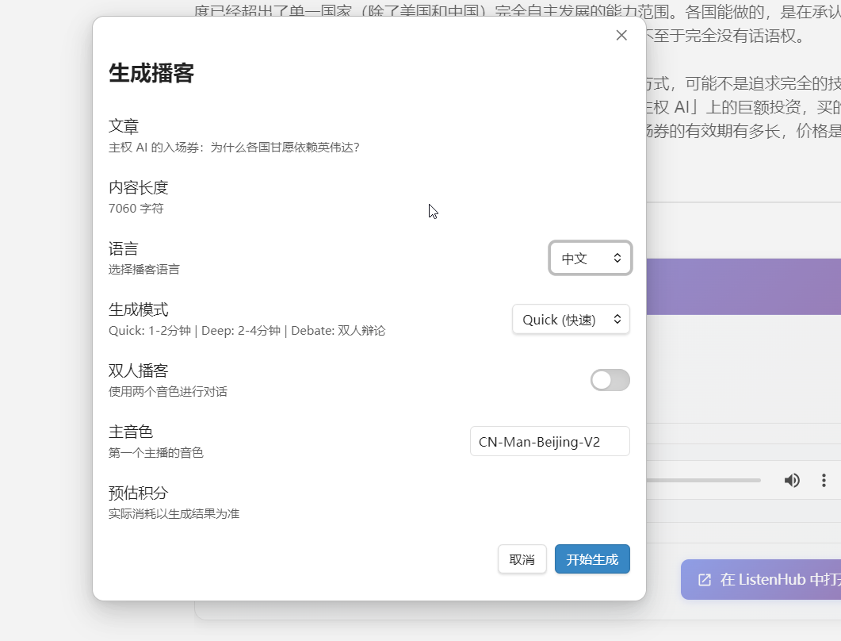This screenshot has width=841, height=641.
Task: Click the blue 开始生成 button
Action: coord(592,559)
